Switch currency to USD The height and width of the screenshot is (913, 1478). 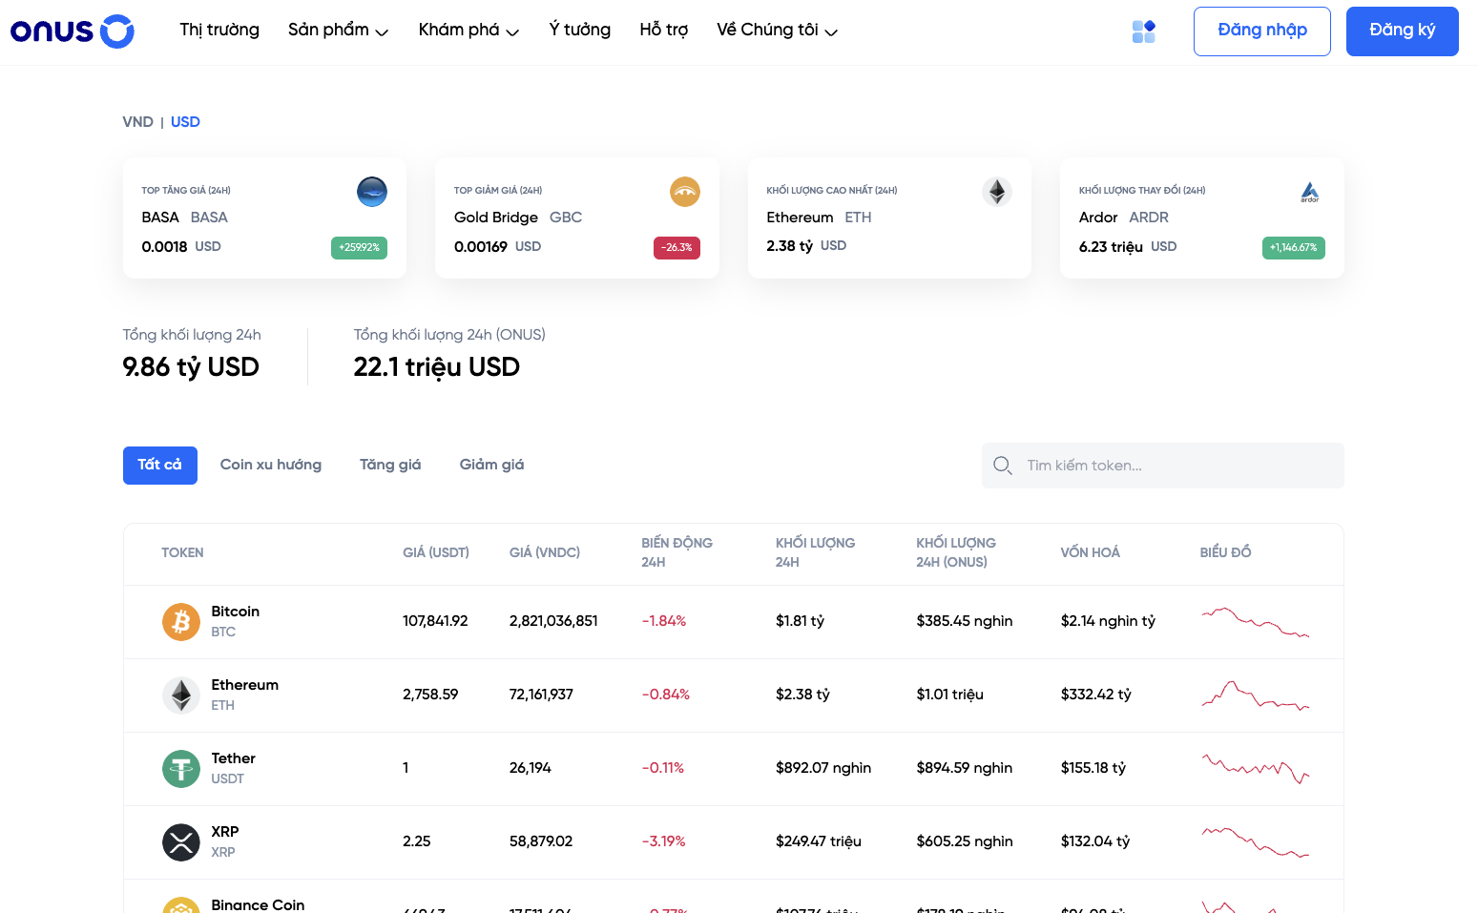coord(185,122)
